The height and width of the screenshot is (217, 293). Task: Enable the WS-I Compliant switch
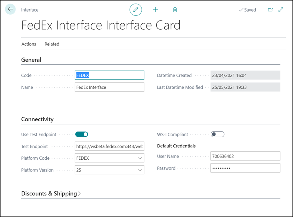(x=218, y=134)
